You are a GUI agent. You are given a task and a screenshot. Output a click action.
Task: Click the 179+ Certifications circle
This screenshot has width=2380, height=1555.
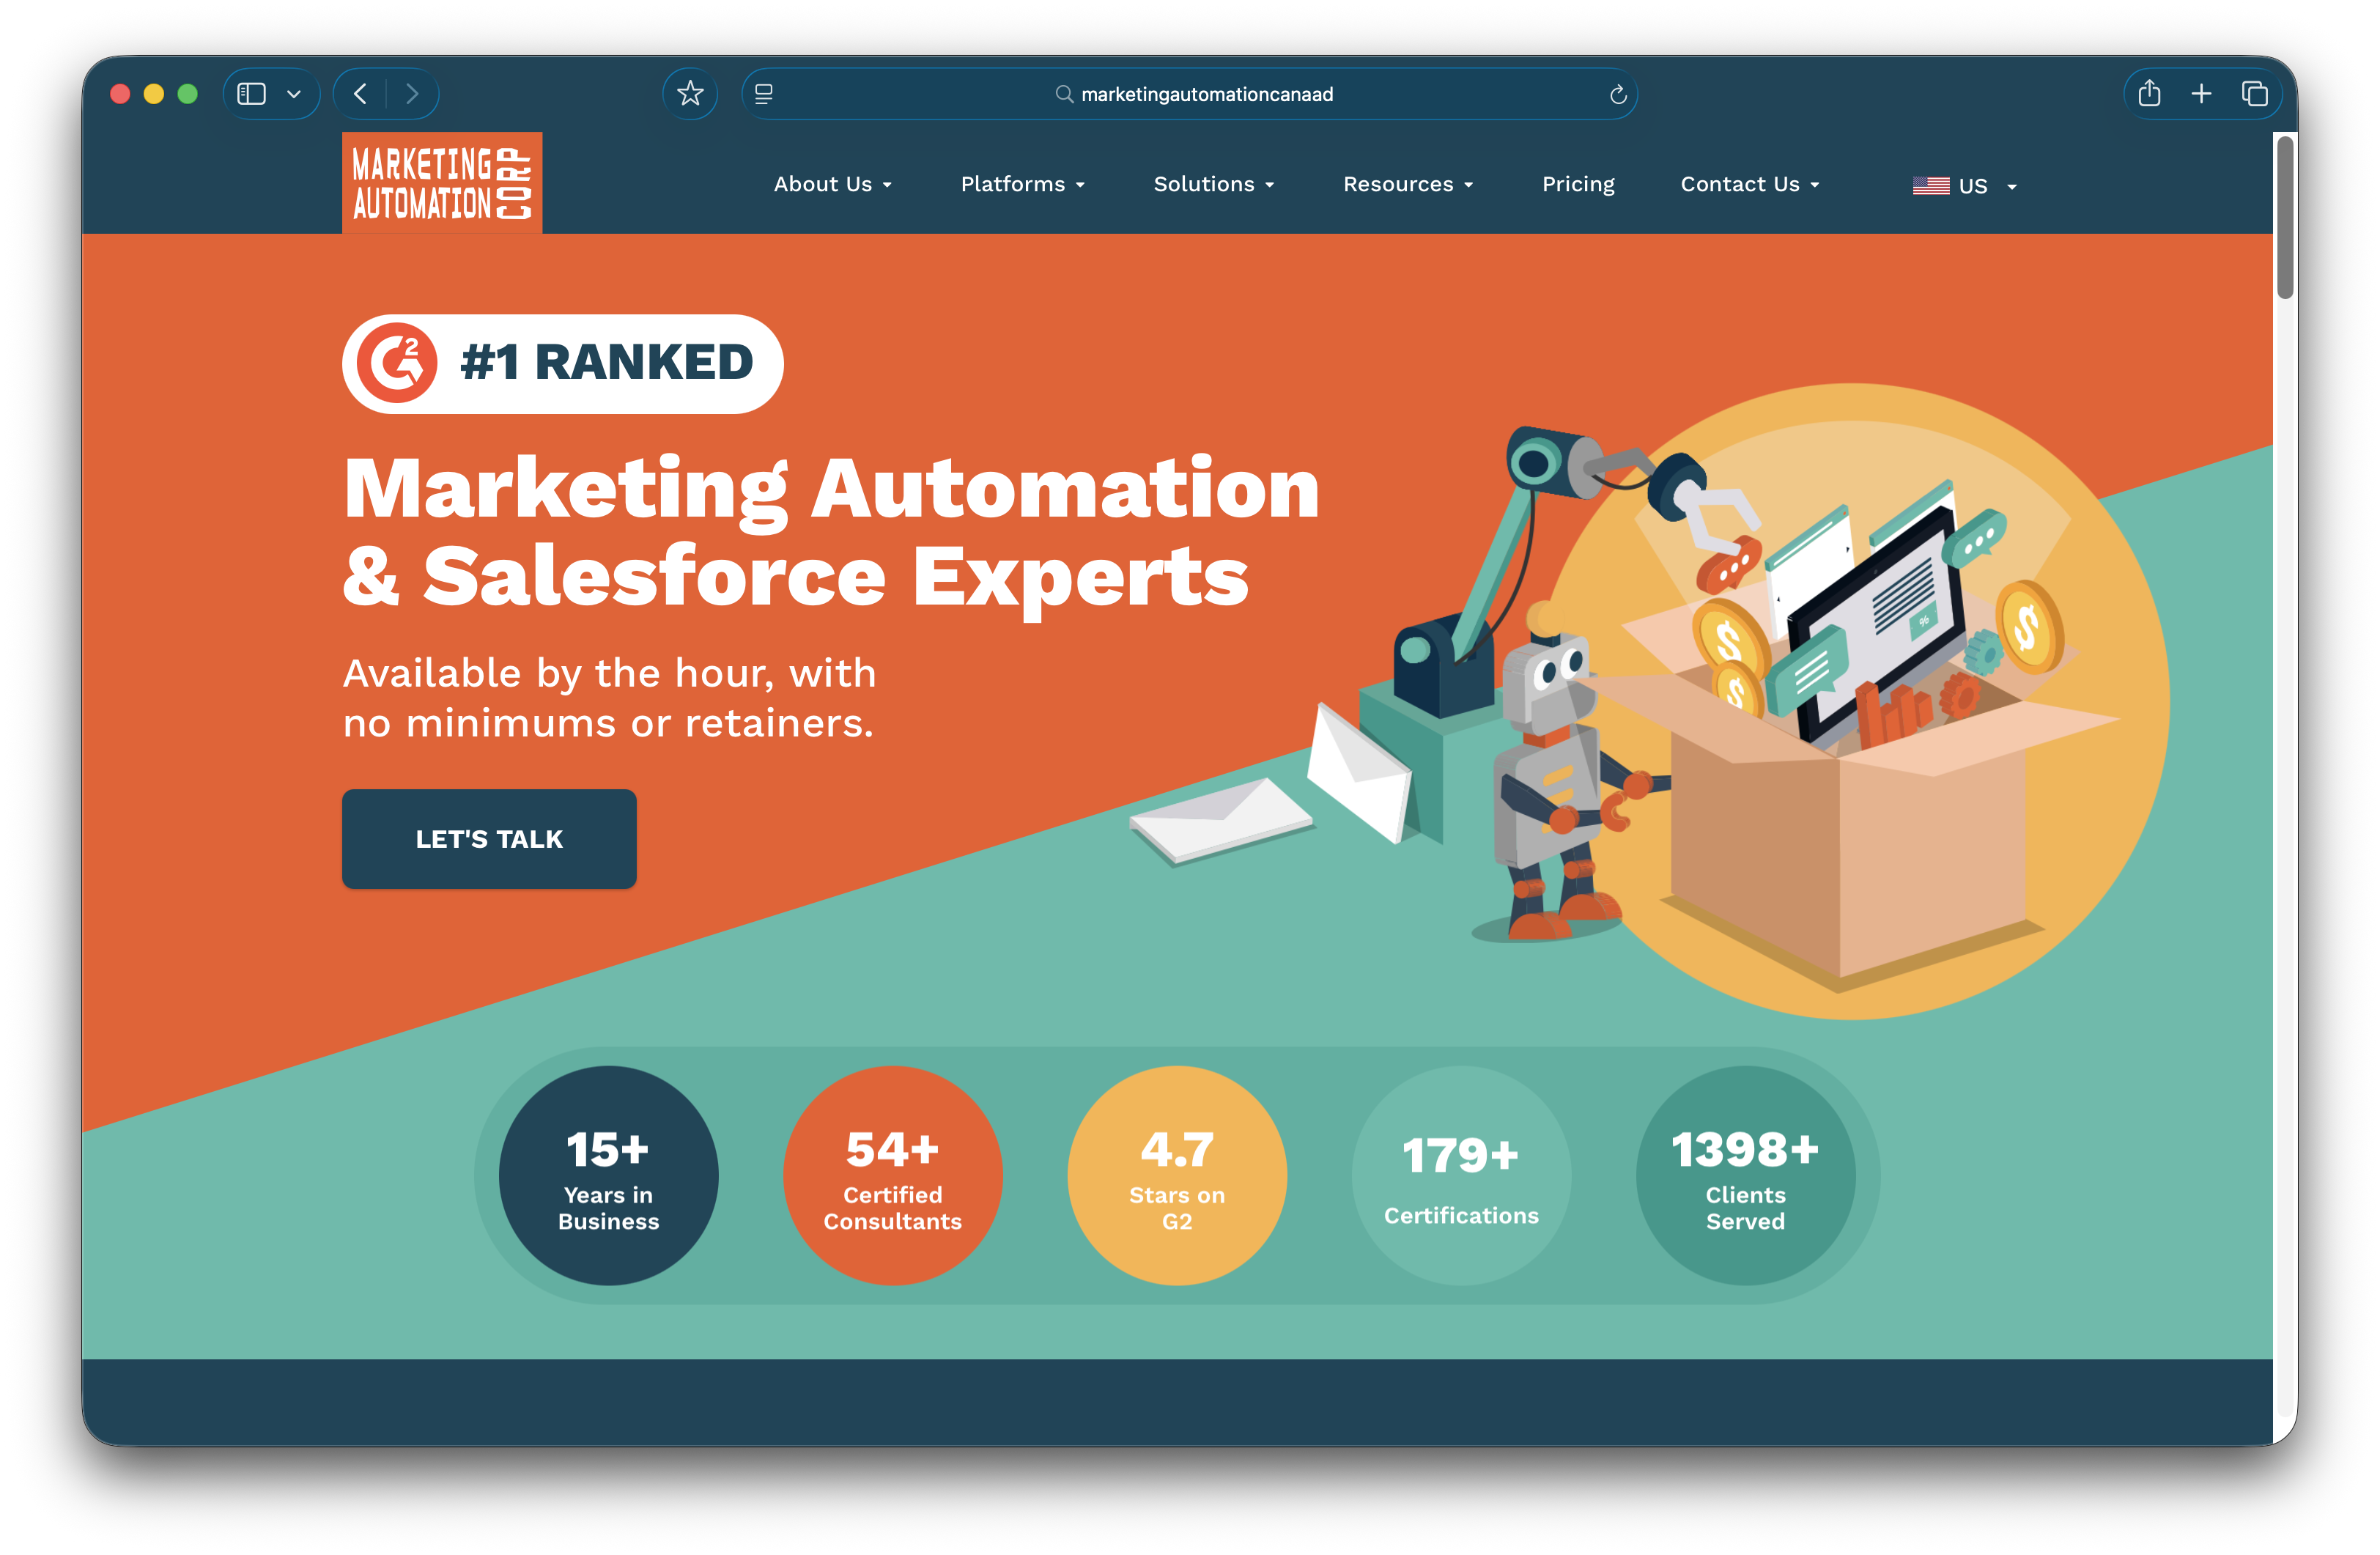tap(1461, 1176)
